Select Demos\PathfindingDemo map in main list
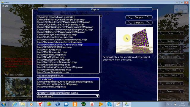The image size is (190, 107). [x=68, y=27]
